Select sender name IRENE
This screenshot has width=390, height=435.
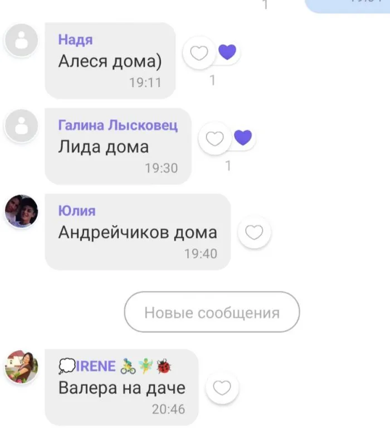tap(95, 366)
